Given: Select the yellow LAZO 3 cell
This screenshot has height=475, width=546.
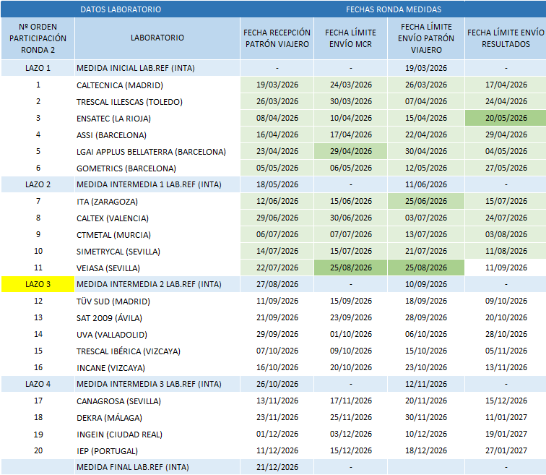Looking at the screenshot, I should tap(38, 284).
